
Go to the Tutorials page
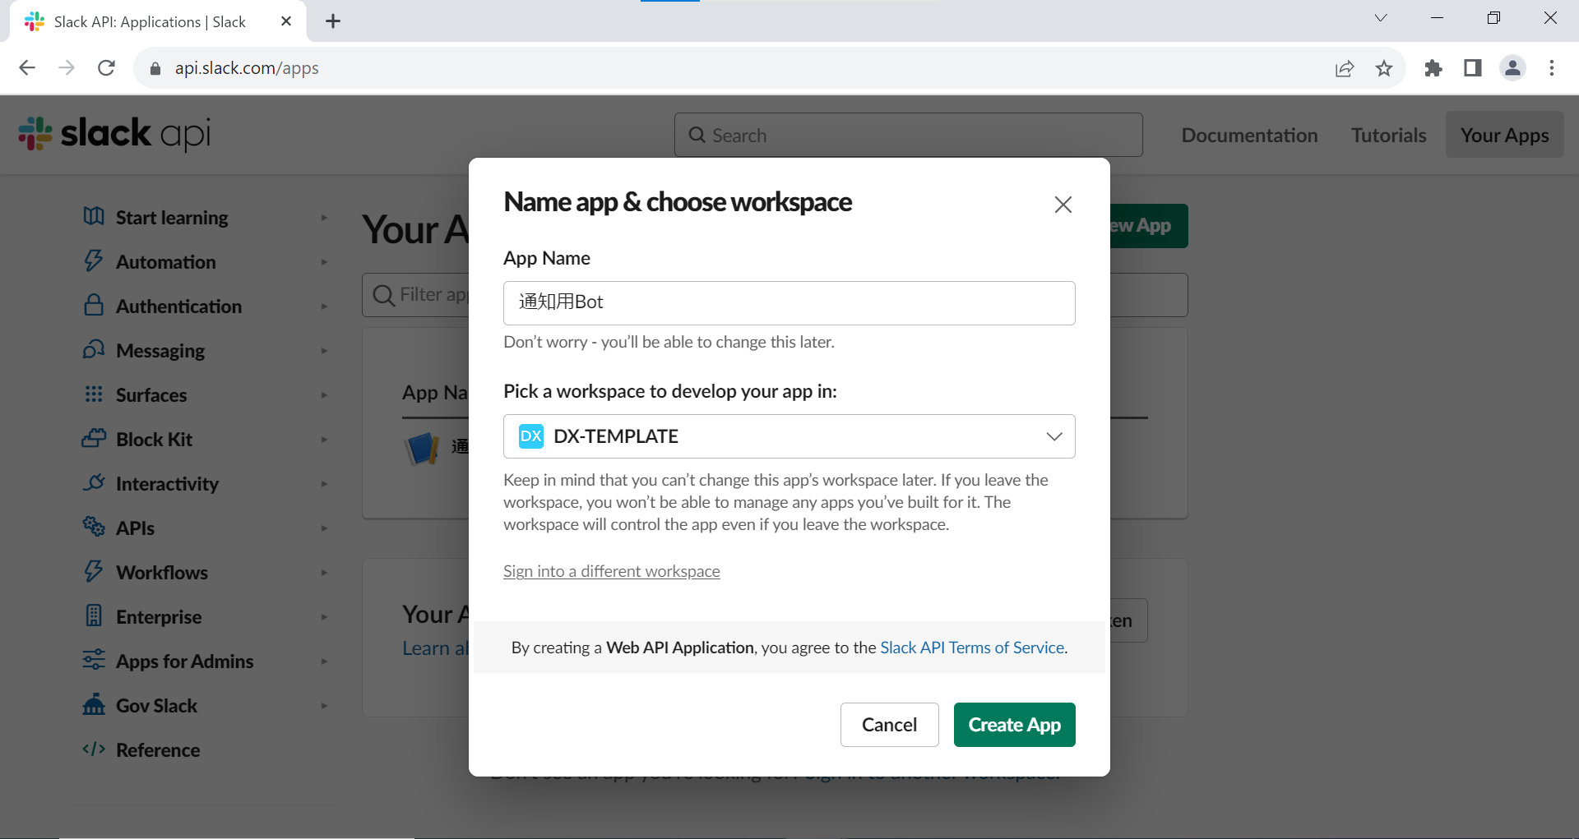pyautogui.click(x=1388, y=136)
